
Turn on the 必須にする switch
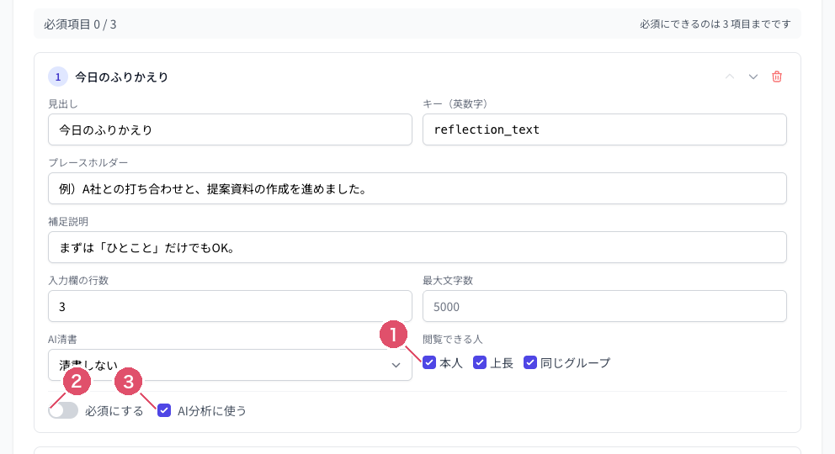click(63, 410)
